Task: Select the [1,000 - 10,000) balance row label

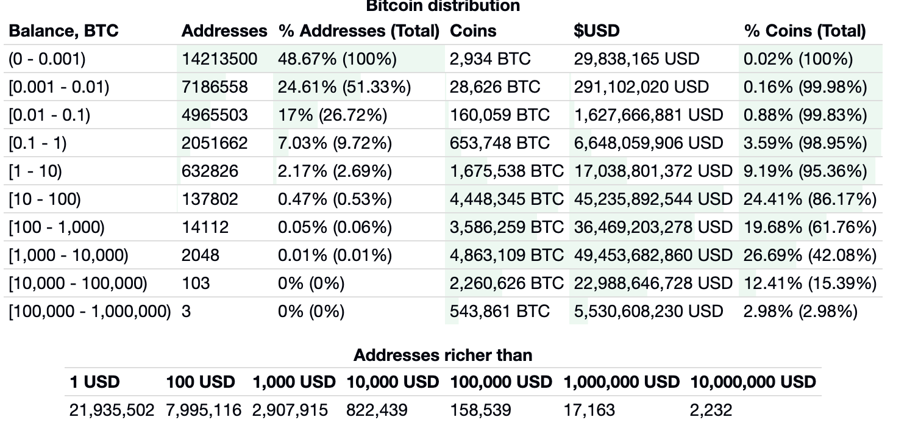Action: point(68,255)
